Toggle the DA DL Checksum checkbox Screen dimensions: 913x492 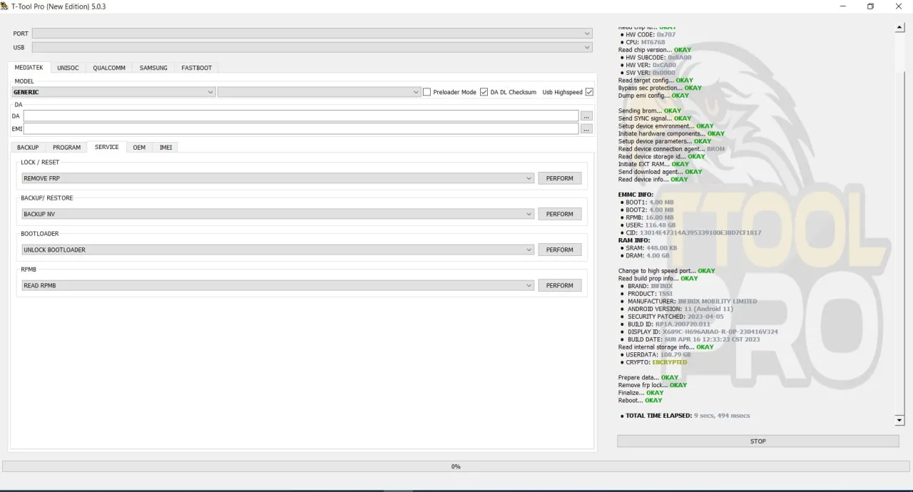484,92
